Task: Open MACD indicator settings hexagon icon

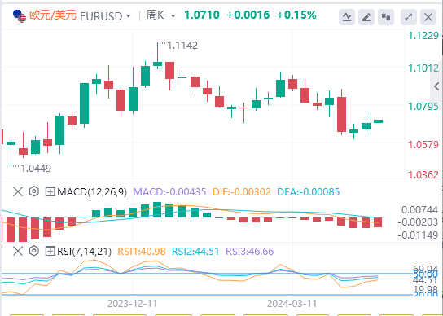Action: (34, 191)
